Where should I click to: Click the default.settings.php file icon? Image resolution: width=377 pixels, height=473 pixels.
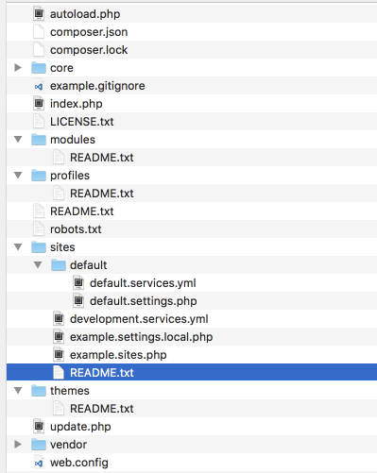(x=78, y=301)
